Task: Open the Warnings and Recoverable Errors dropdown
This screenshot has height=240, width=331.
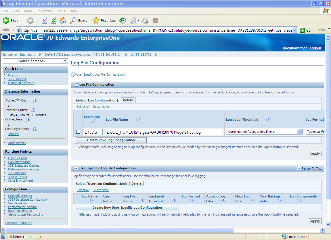Action: pos(300,132)
